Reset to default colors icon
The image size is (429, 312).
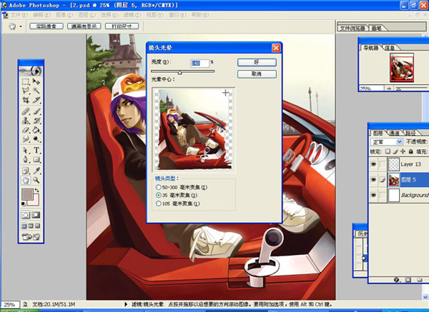pos(24,203)
